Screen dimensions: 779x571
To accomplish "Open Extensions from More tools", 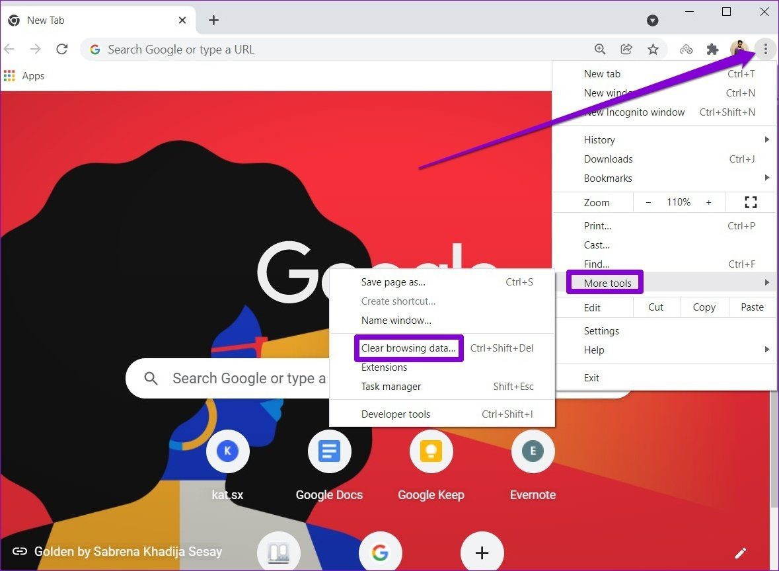I will point(442,367).
